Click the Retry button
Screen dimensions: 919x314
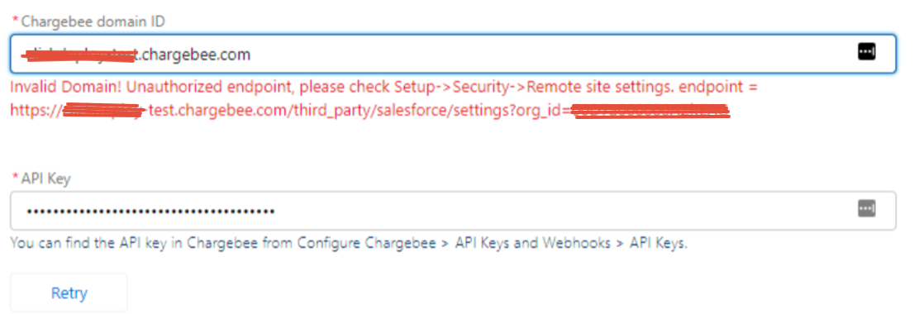point(69,293)
